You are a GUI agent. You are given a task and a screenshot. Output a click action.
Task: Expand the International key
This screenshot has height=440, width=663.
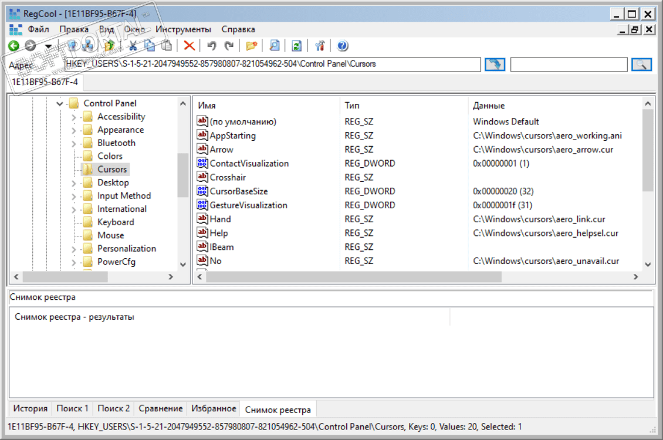73,209
